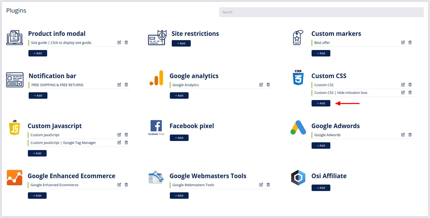Screen dimensions: 430x218
Task: Edit the Google Tag Manager entry
Action: click(x=119, y=142)
